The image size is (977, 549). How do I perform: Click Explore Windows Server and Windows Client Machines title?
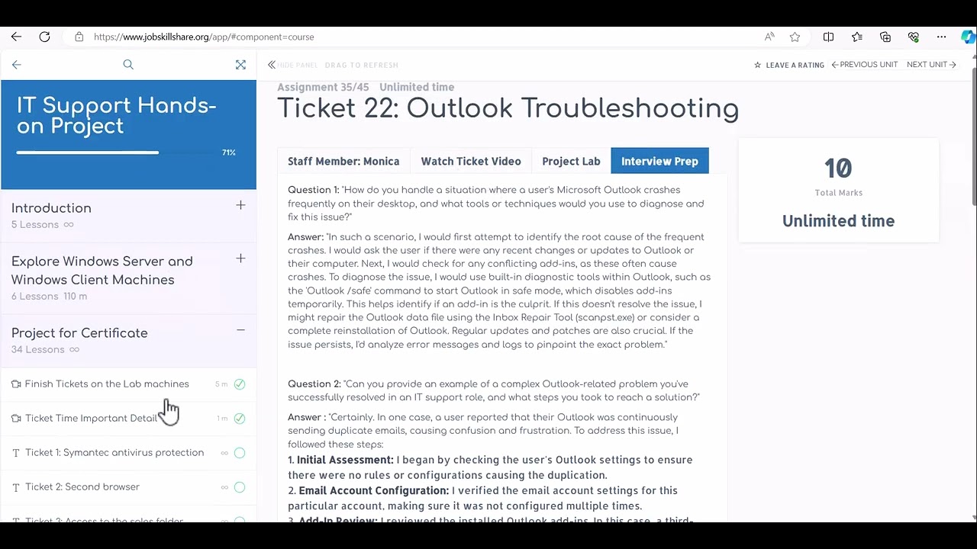click(x=102, y=271)
